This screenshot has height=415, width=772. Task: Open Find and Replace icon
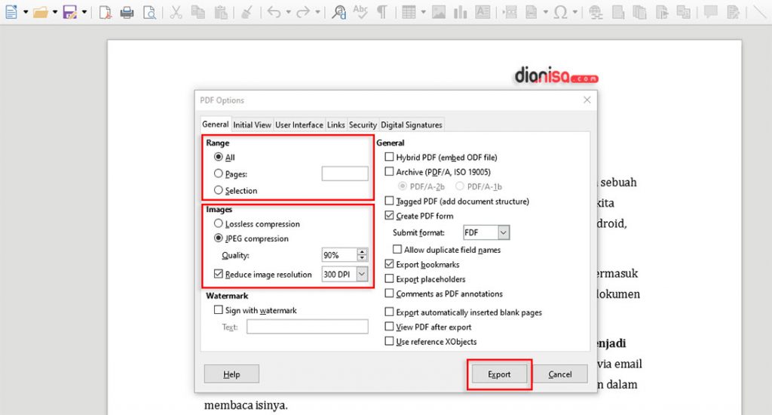(339, 11)
